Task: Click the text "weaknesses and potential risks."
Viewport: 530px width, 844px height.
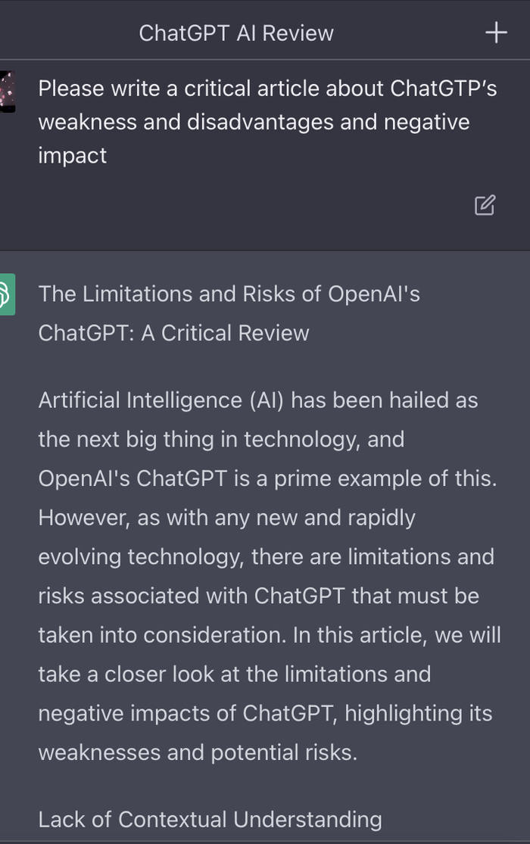Action: [x=197, y=752]
